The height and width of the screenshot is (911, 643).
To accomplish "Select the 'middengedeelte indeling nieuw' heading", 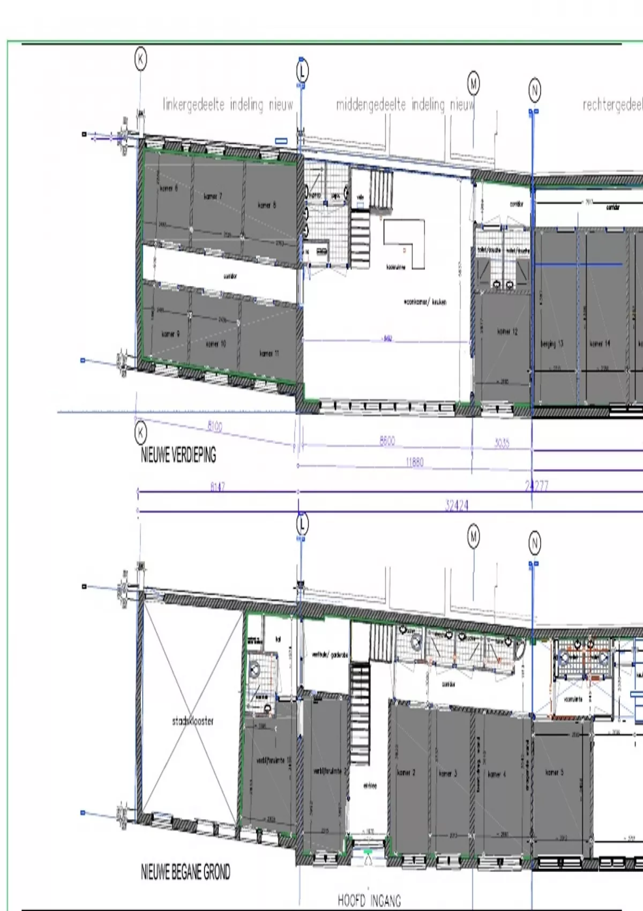I will pos(405,104).
